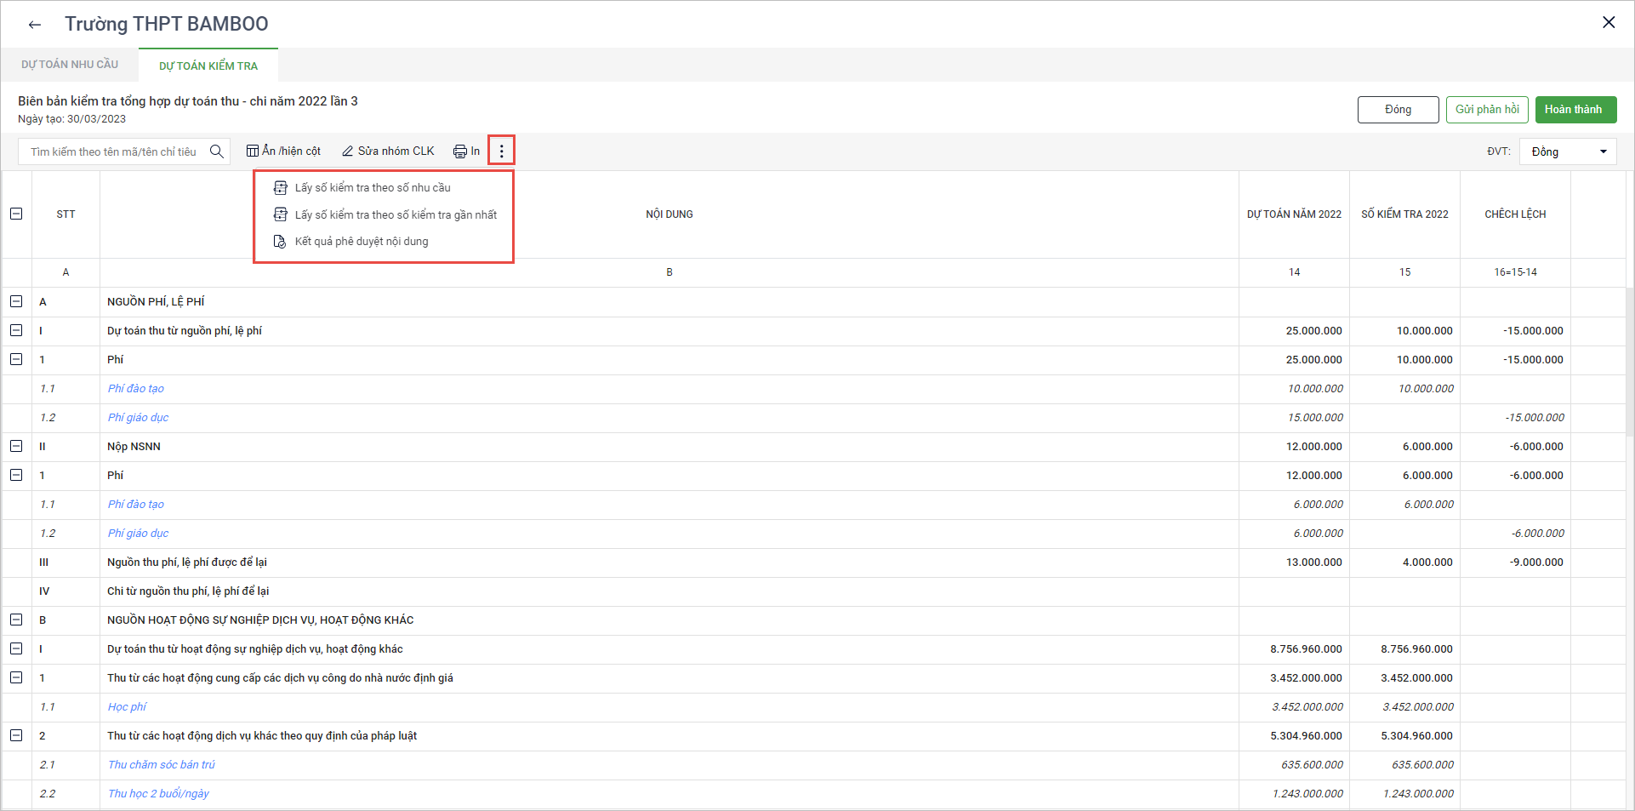Image resolution: width=1635 pixels, height=811 pixels.
Task: Choose Lấy số kiểm tra theo số kiểm tra gần nhất
Action: tap(395, 215)
